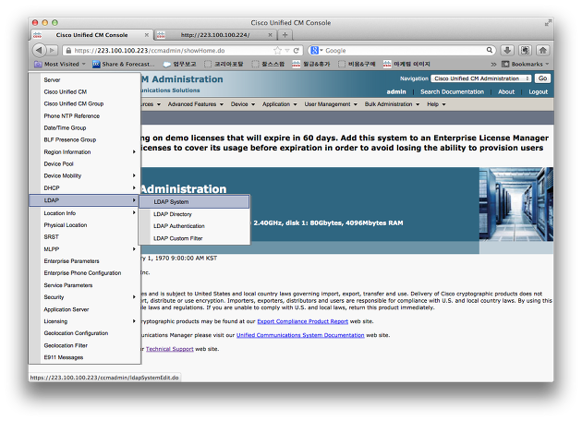The width and height of the screenshot is (582, 421).
Task: Open the Application menu
Action: (280, 104)
